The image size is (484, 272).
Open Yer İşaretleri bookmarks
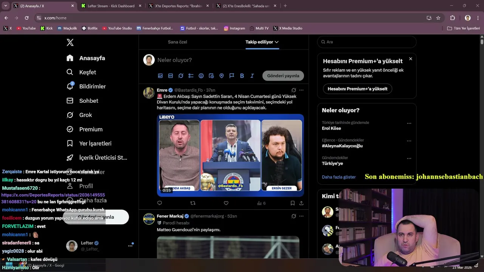coord(89,144)
